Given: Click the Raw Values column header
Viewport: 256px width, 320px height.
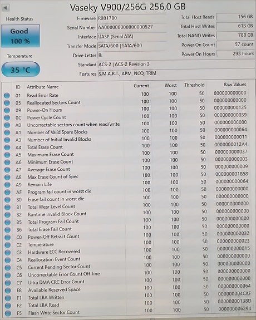Looking at the screenshot, I should pos(235,85).
